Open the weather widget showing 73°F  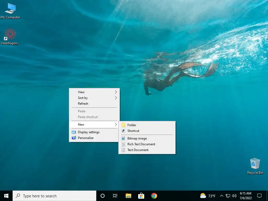[x=208, y=196]
